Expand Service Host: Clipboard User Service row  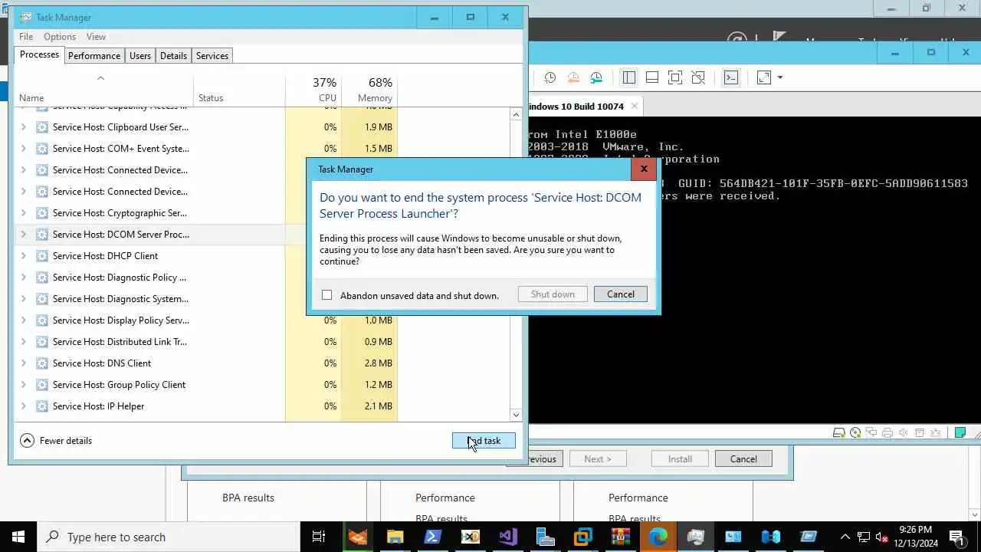pyautogui.click(x=23, y=127)
